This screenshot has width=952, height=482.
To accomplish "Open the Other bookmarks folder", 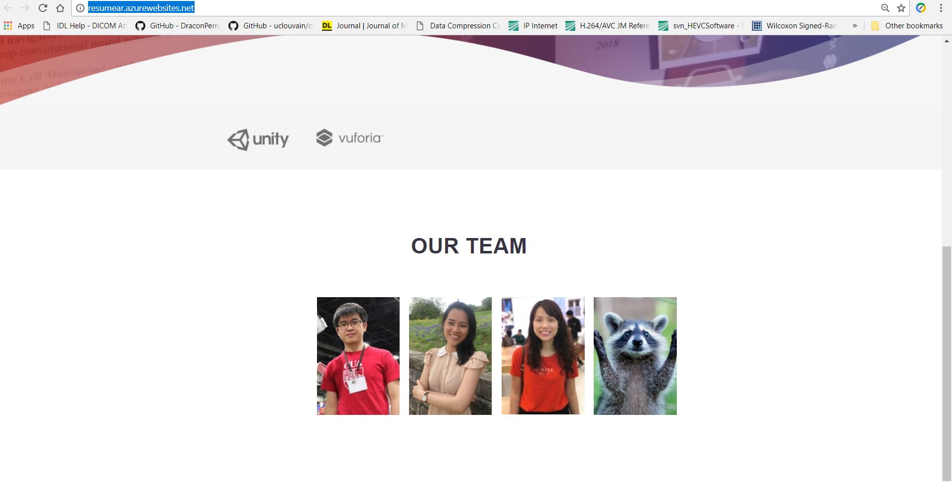I will click(907, 26).
